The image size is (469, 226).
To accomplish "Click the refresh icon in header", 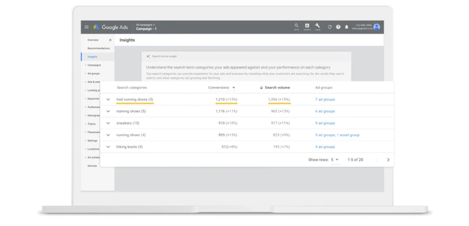I will (x=329, y=27).
